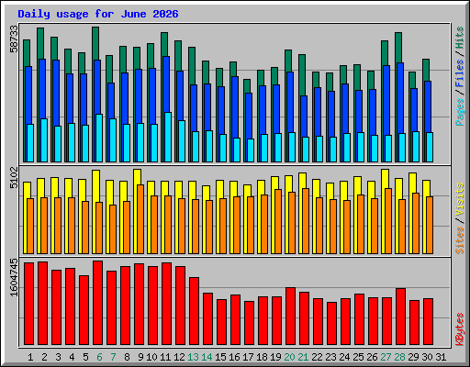Click the orange Sites bar for day 15
Screen dimensions: 470x367
click(223, 226)
